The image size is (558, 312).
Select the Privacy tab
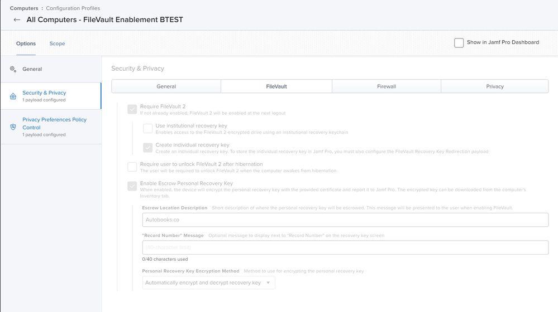[x=495, y=86]
